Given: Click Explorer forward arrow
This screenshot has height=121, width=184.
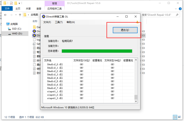Looking at the screenshot, I should coord(11,15).
